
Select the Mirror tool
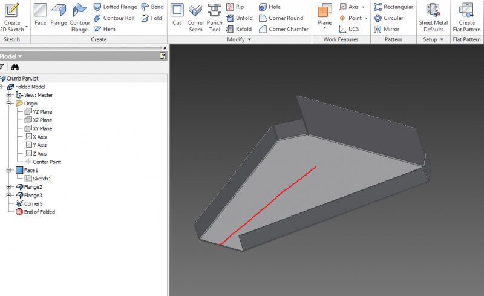[387, 29]
